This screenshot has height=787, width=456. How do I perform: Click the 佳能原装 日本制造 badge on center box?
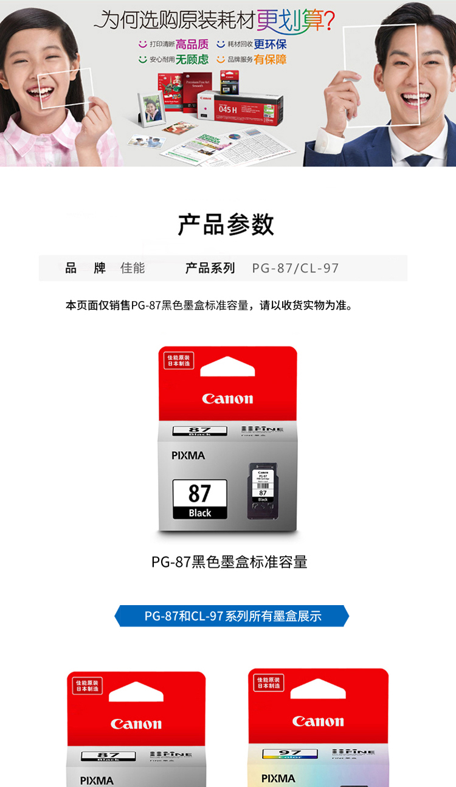pyautogui.click(x=179, y=361)
